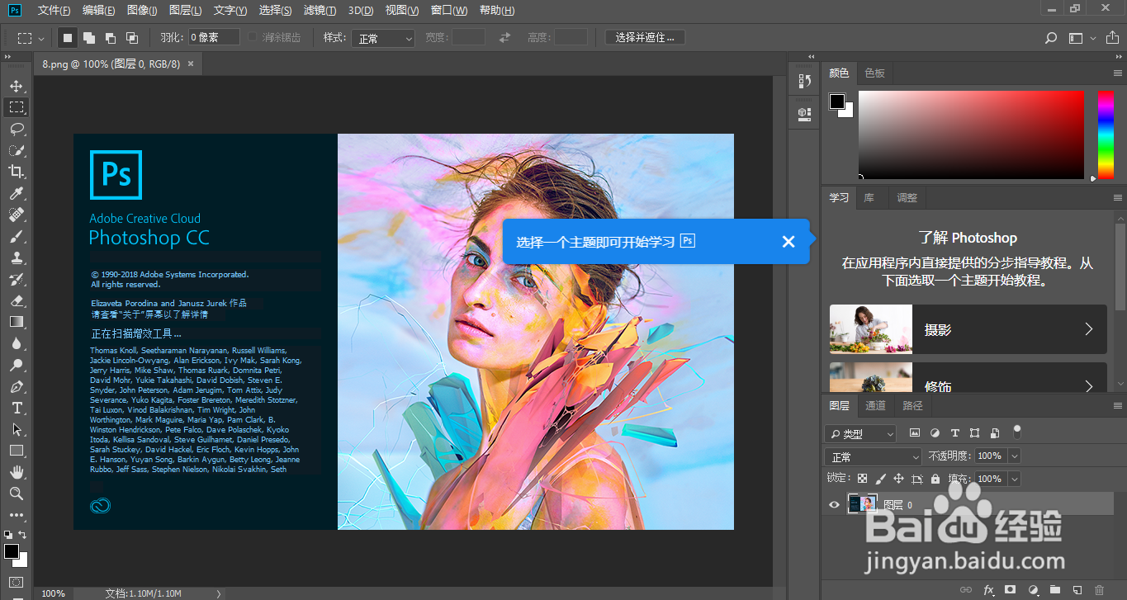Toggle lock all padlock icon
The width and height of the screenshot is (1127, 600).
935,479
